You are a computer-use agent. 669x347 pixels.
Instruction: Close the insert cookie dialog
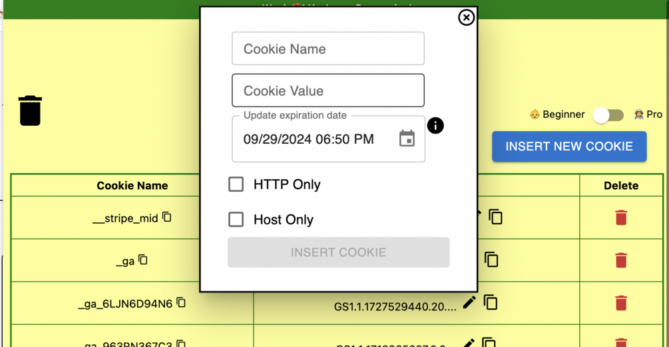click(466, 17)
